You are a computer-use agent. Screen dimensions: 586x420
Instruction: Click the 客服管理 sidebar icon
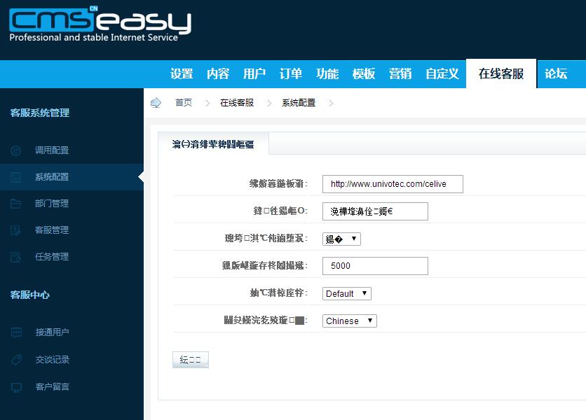tap(18, 230)
